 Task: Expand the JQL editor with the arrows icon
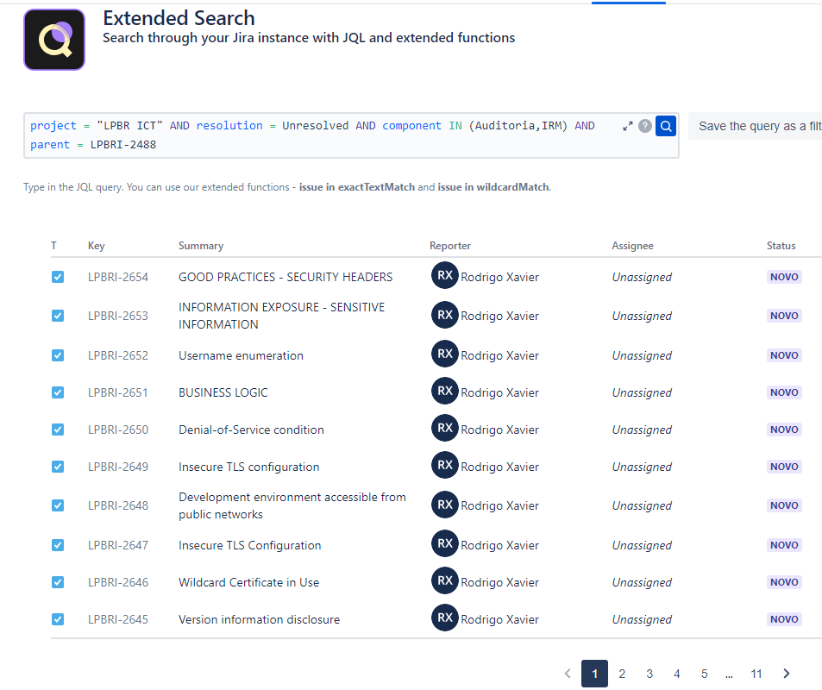(x=628, y=127)
